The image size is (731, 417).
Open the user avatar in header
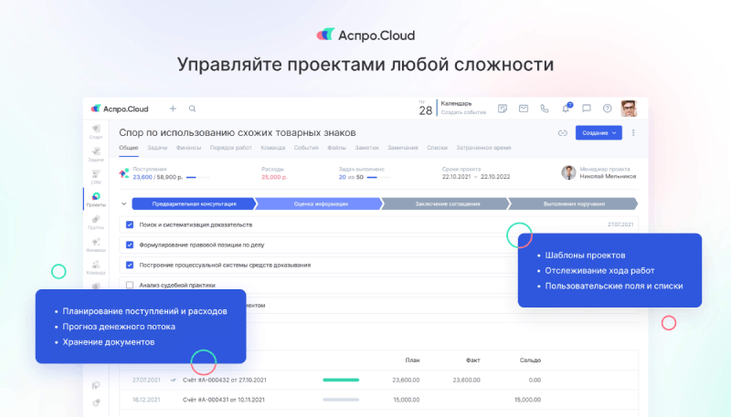click(x=629, y=109)
